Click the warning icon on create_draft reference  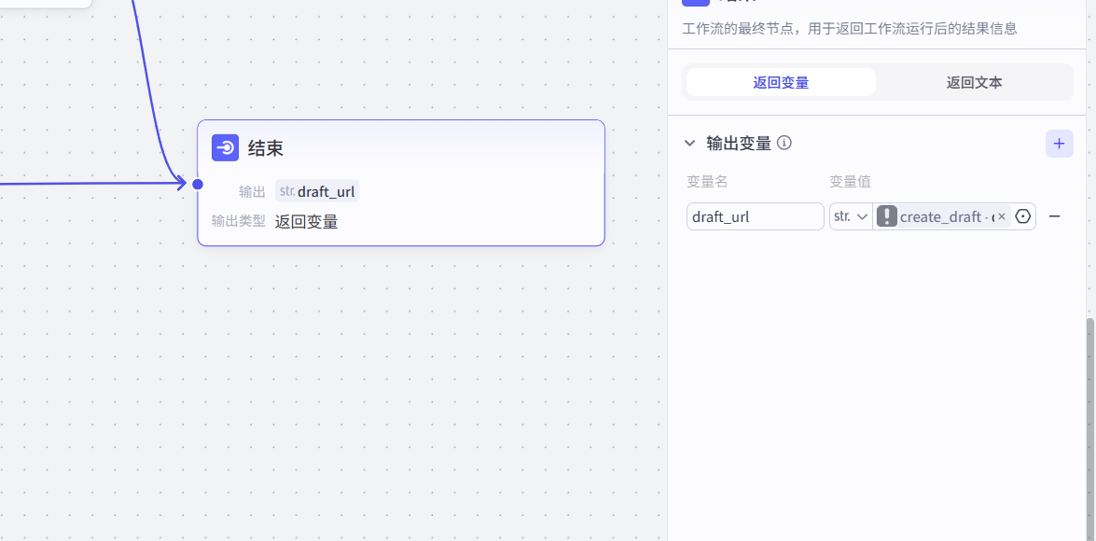(887, 216)
